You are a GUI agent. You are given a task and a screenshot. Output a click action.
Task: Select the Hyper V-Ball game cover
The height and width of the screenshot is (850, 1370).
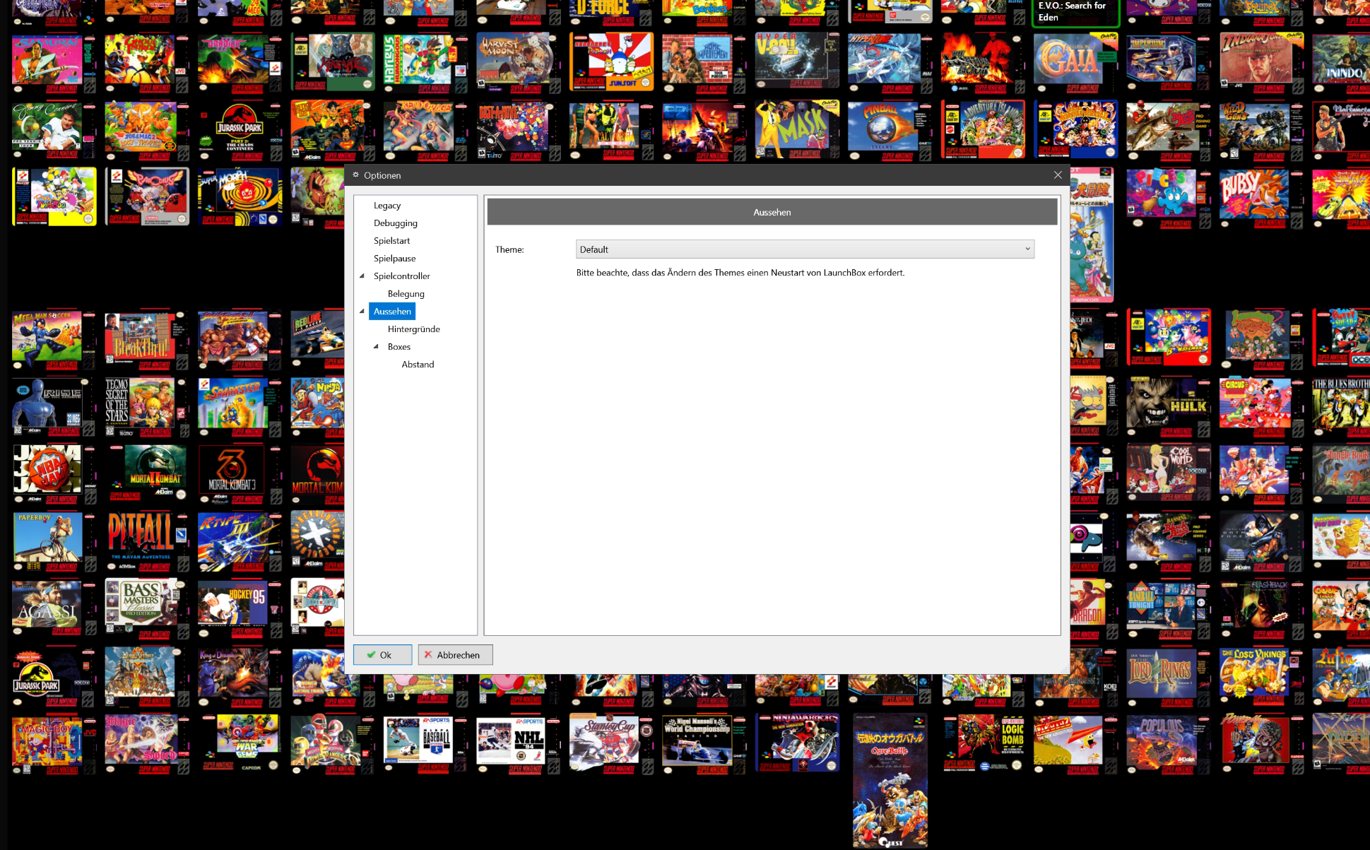click(x=796, y=62)
